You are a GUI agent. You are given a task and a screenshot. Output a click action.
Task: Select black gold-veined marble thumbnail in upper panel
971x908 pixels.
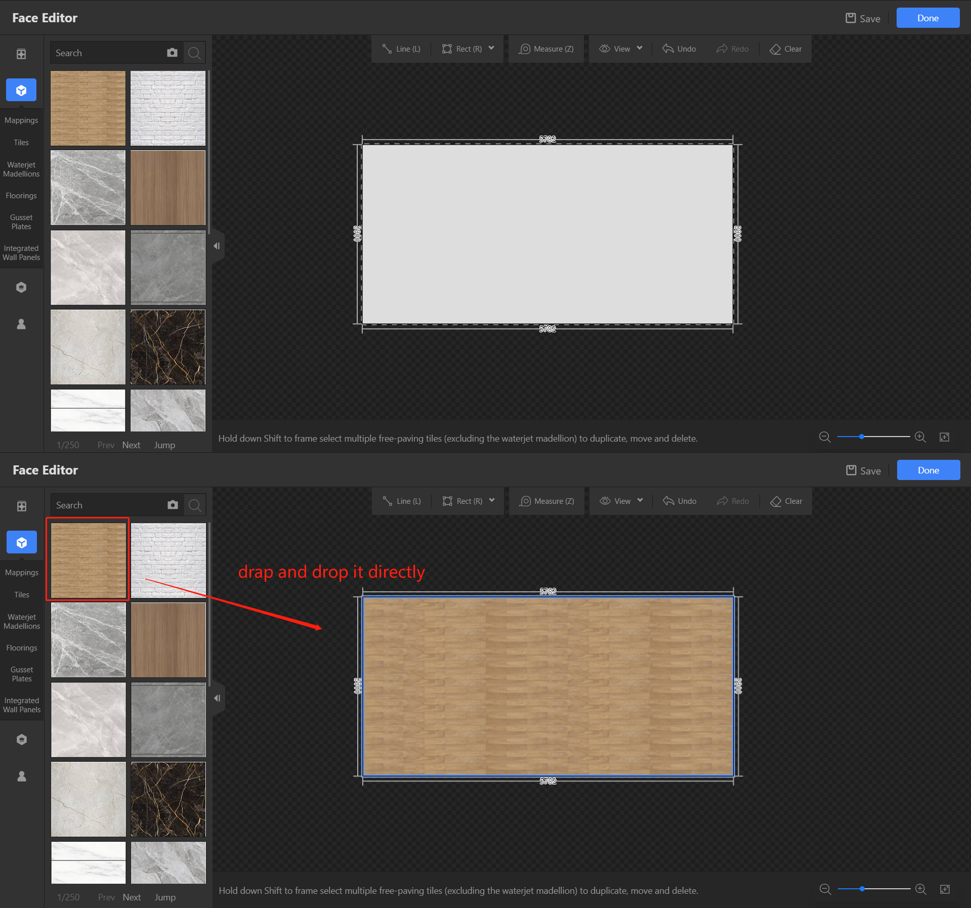168,347
